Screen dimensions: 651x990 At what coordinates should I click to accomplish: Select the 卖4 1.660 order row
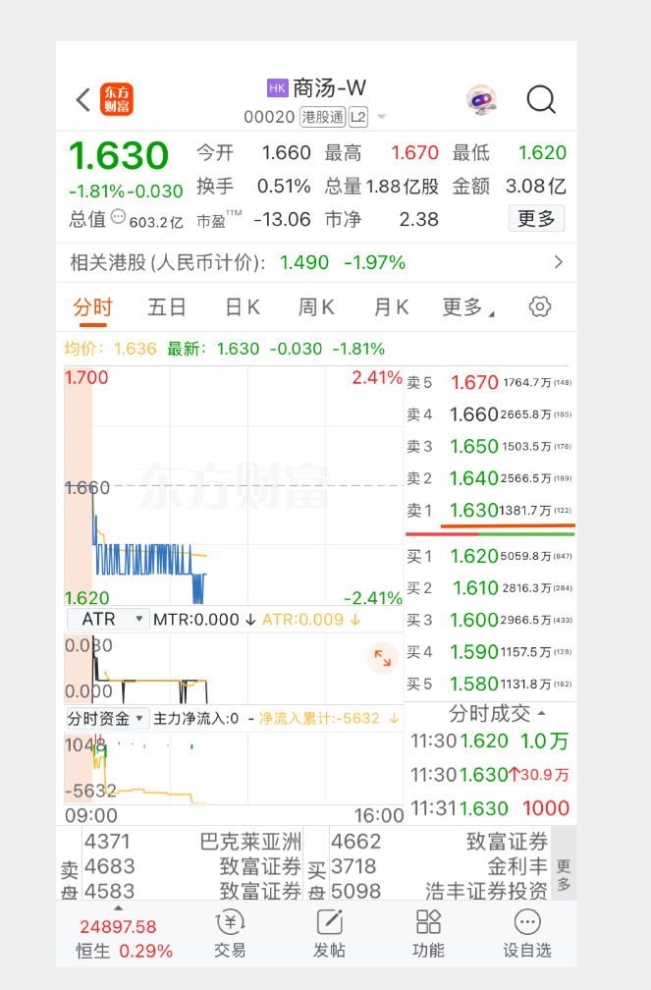[x=489, y=414]
